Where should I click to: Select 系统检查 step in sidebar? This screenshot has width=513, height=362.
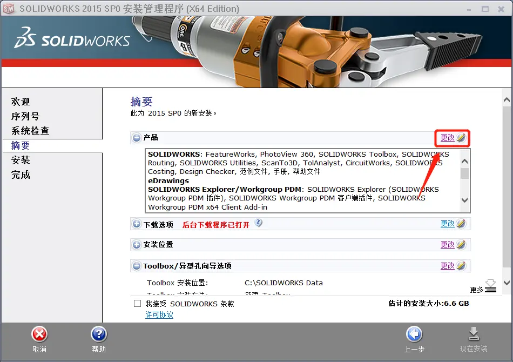point(30,131)
